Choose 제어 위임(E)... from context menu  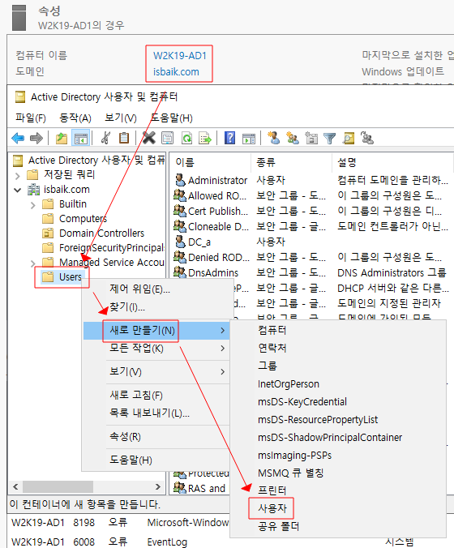click(139, 289)
